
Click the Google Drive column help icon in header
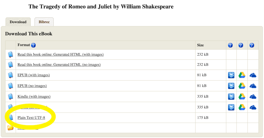pyautogui.click(x=241, y=45)
